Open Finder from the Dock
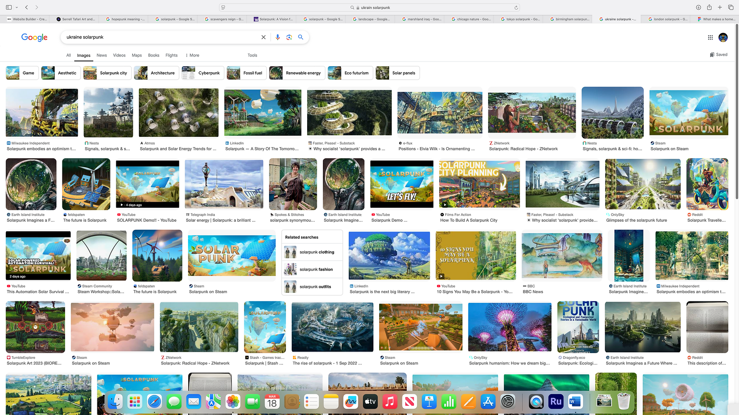 pyautogui.click(x=115, y=402)
